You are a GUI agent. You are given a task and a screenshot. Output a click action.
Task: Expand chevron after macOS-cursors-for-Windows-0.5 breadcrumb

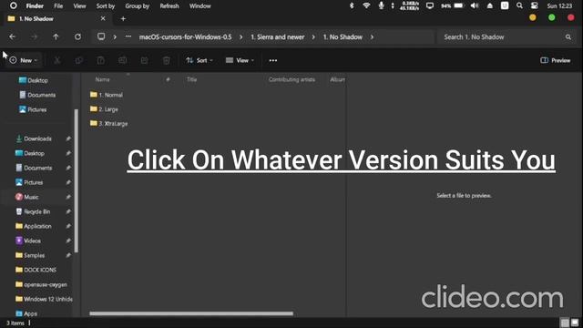[240, 36]
